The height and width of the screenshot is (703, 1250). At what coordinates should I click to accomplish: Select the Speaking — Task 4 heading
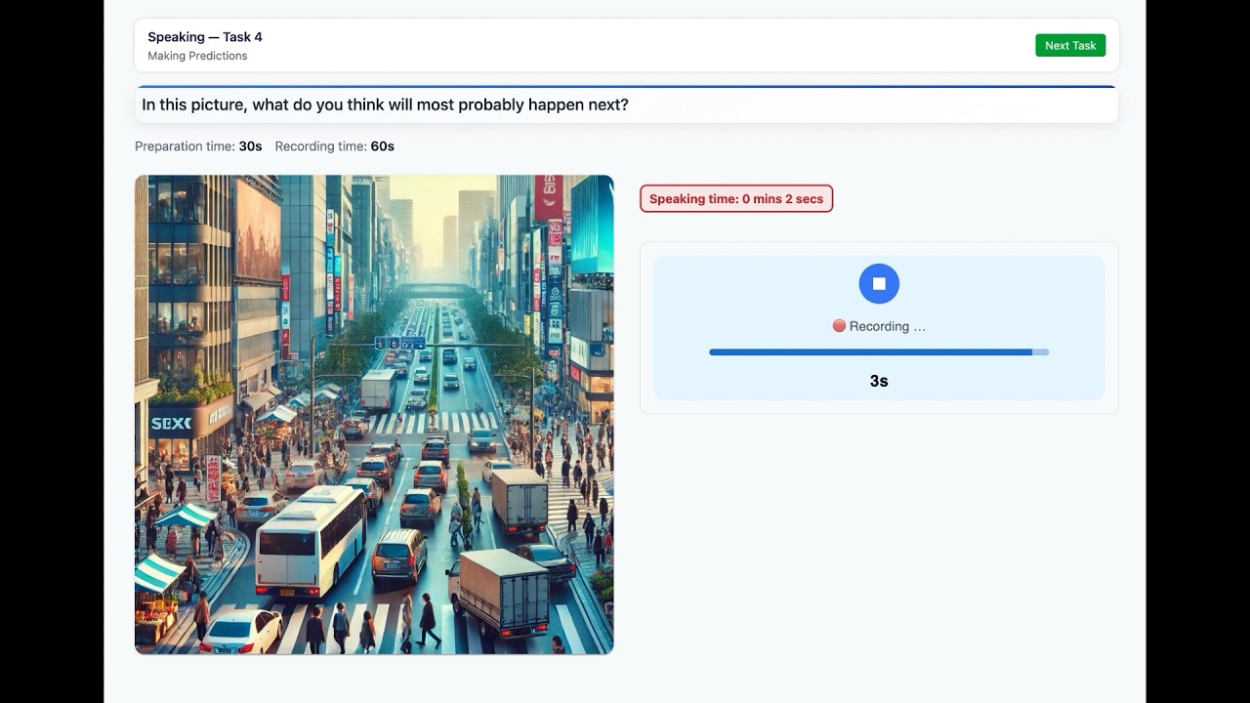[205, 37]
